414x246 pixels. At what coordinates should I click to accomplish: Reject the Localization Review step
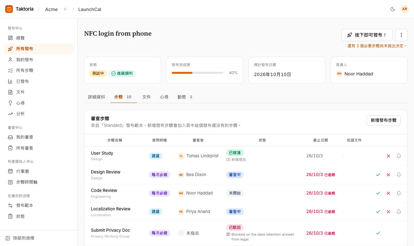pos(388,212)
